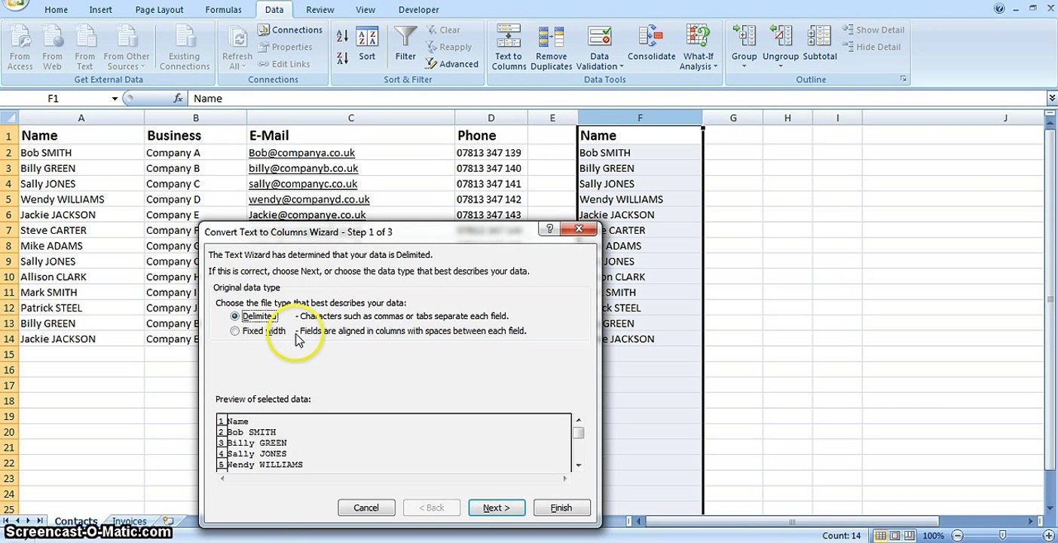Viewport: 1058px width, 543px height.
Task: Click the preview vertical scrollbar thumb
Action: (579, 433)
